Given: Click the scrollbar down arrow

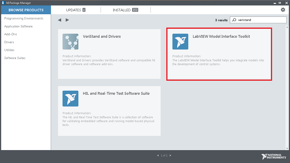Looking at the screenshot, I should click(x=287, y=148).
